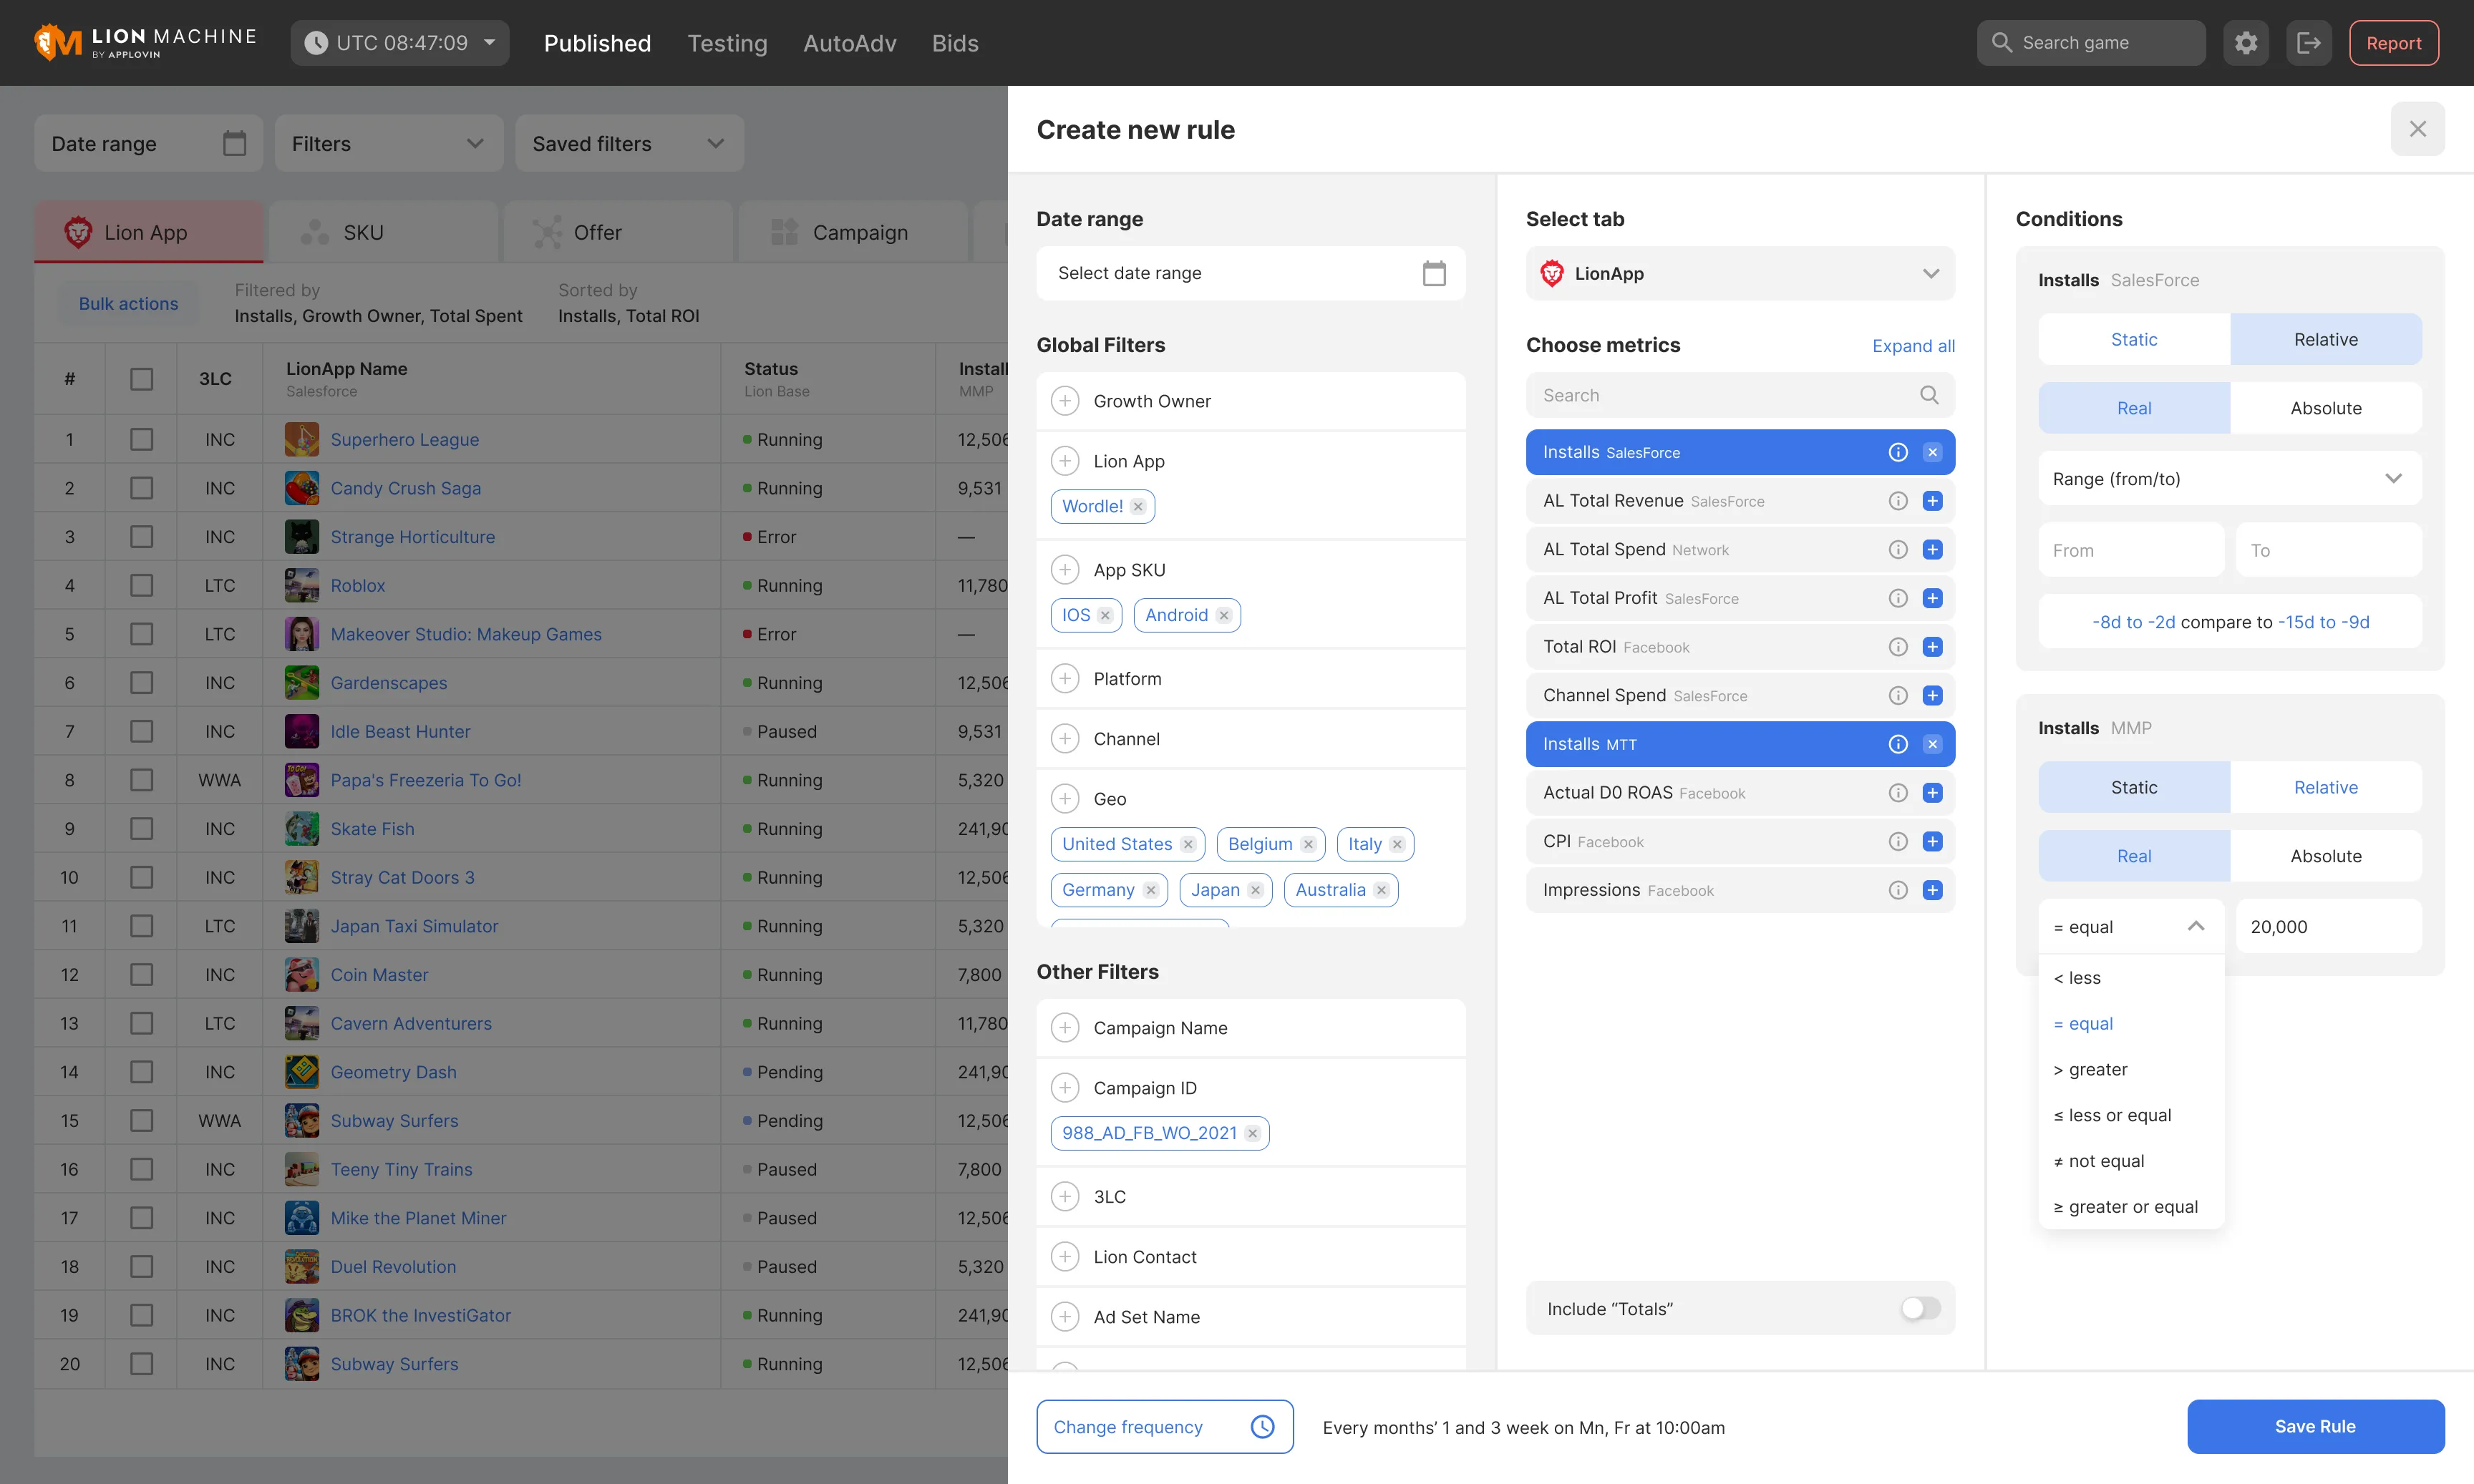This screenshot has width=2474, height=1484.
Task: Close the Create new rule panel
Action: point(2418,129)
